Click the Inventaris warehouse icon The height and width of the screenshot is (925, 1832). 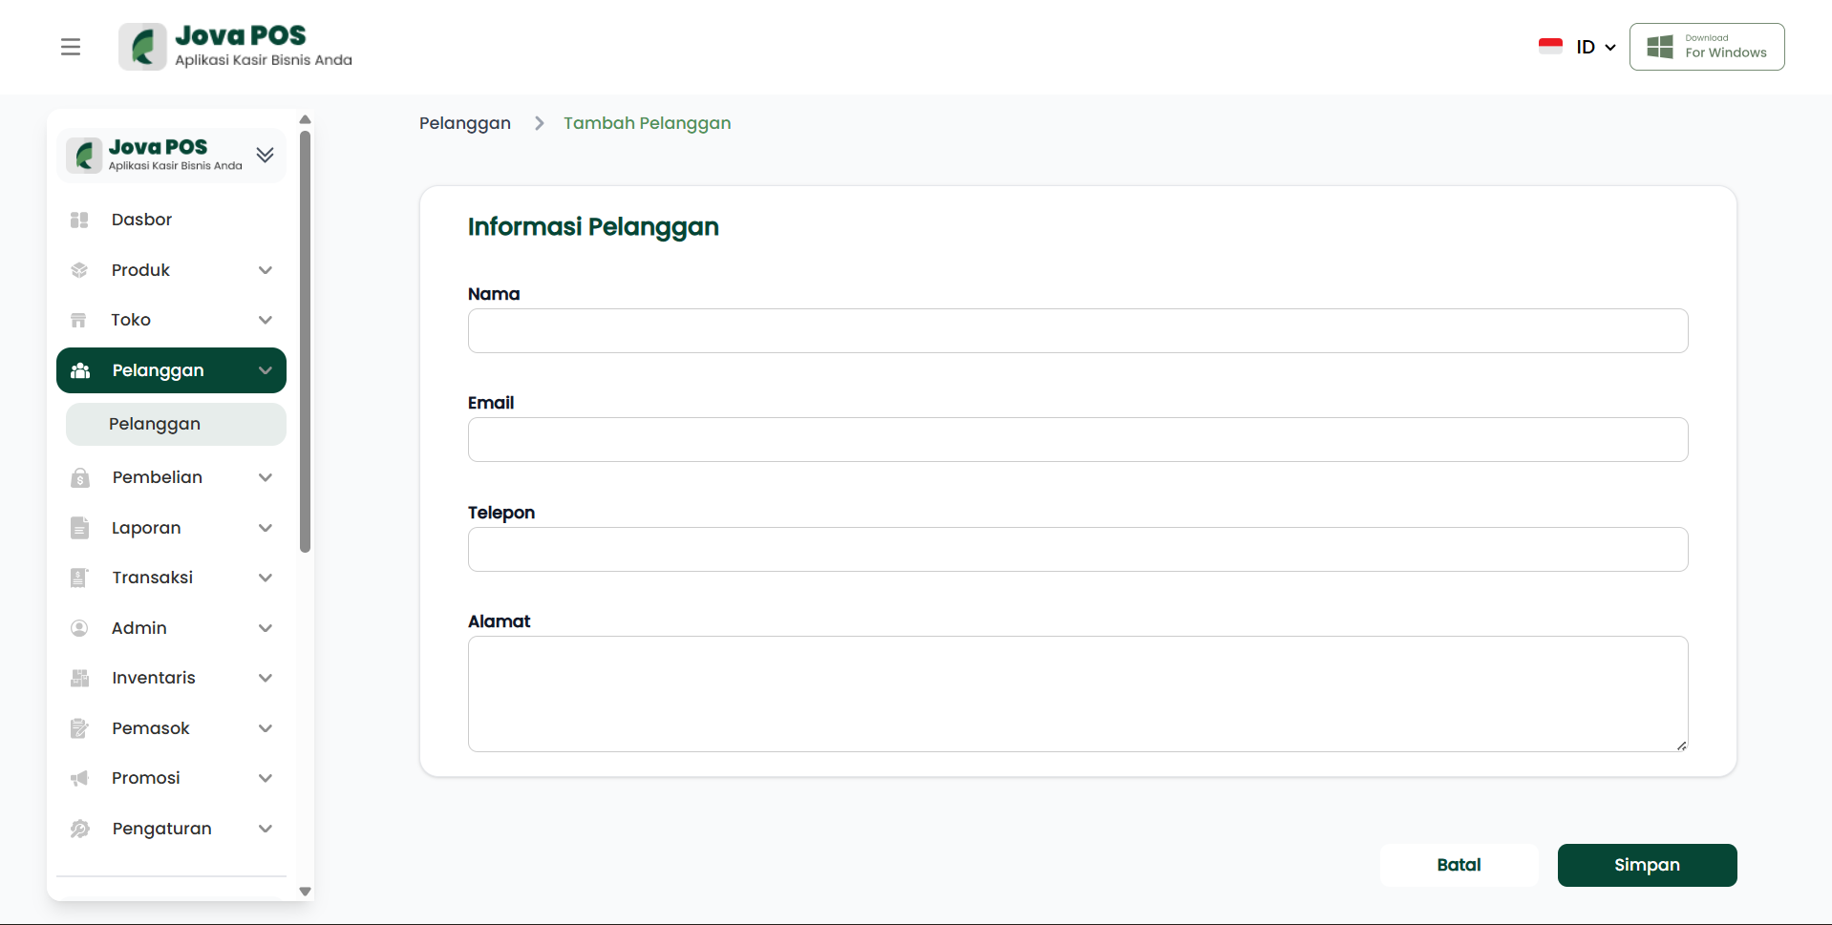click(80, 678)
